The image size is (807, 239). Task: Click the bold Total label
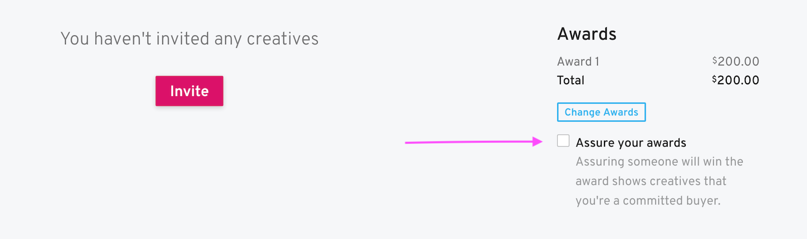click(x=571, y=80)
